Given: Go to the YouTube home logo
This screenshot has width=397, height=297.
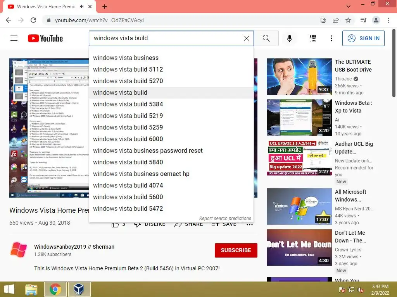Looking at the screenshot, I should [x=45, y=38].
